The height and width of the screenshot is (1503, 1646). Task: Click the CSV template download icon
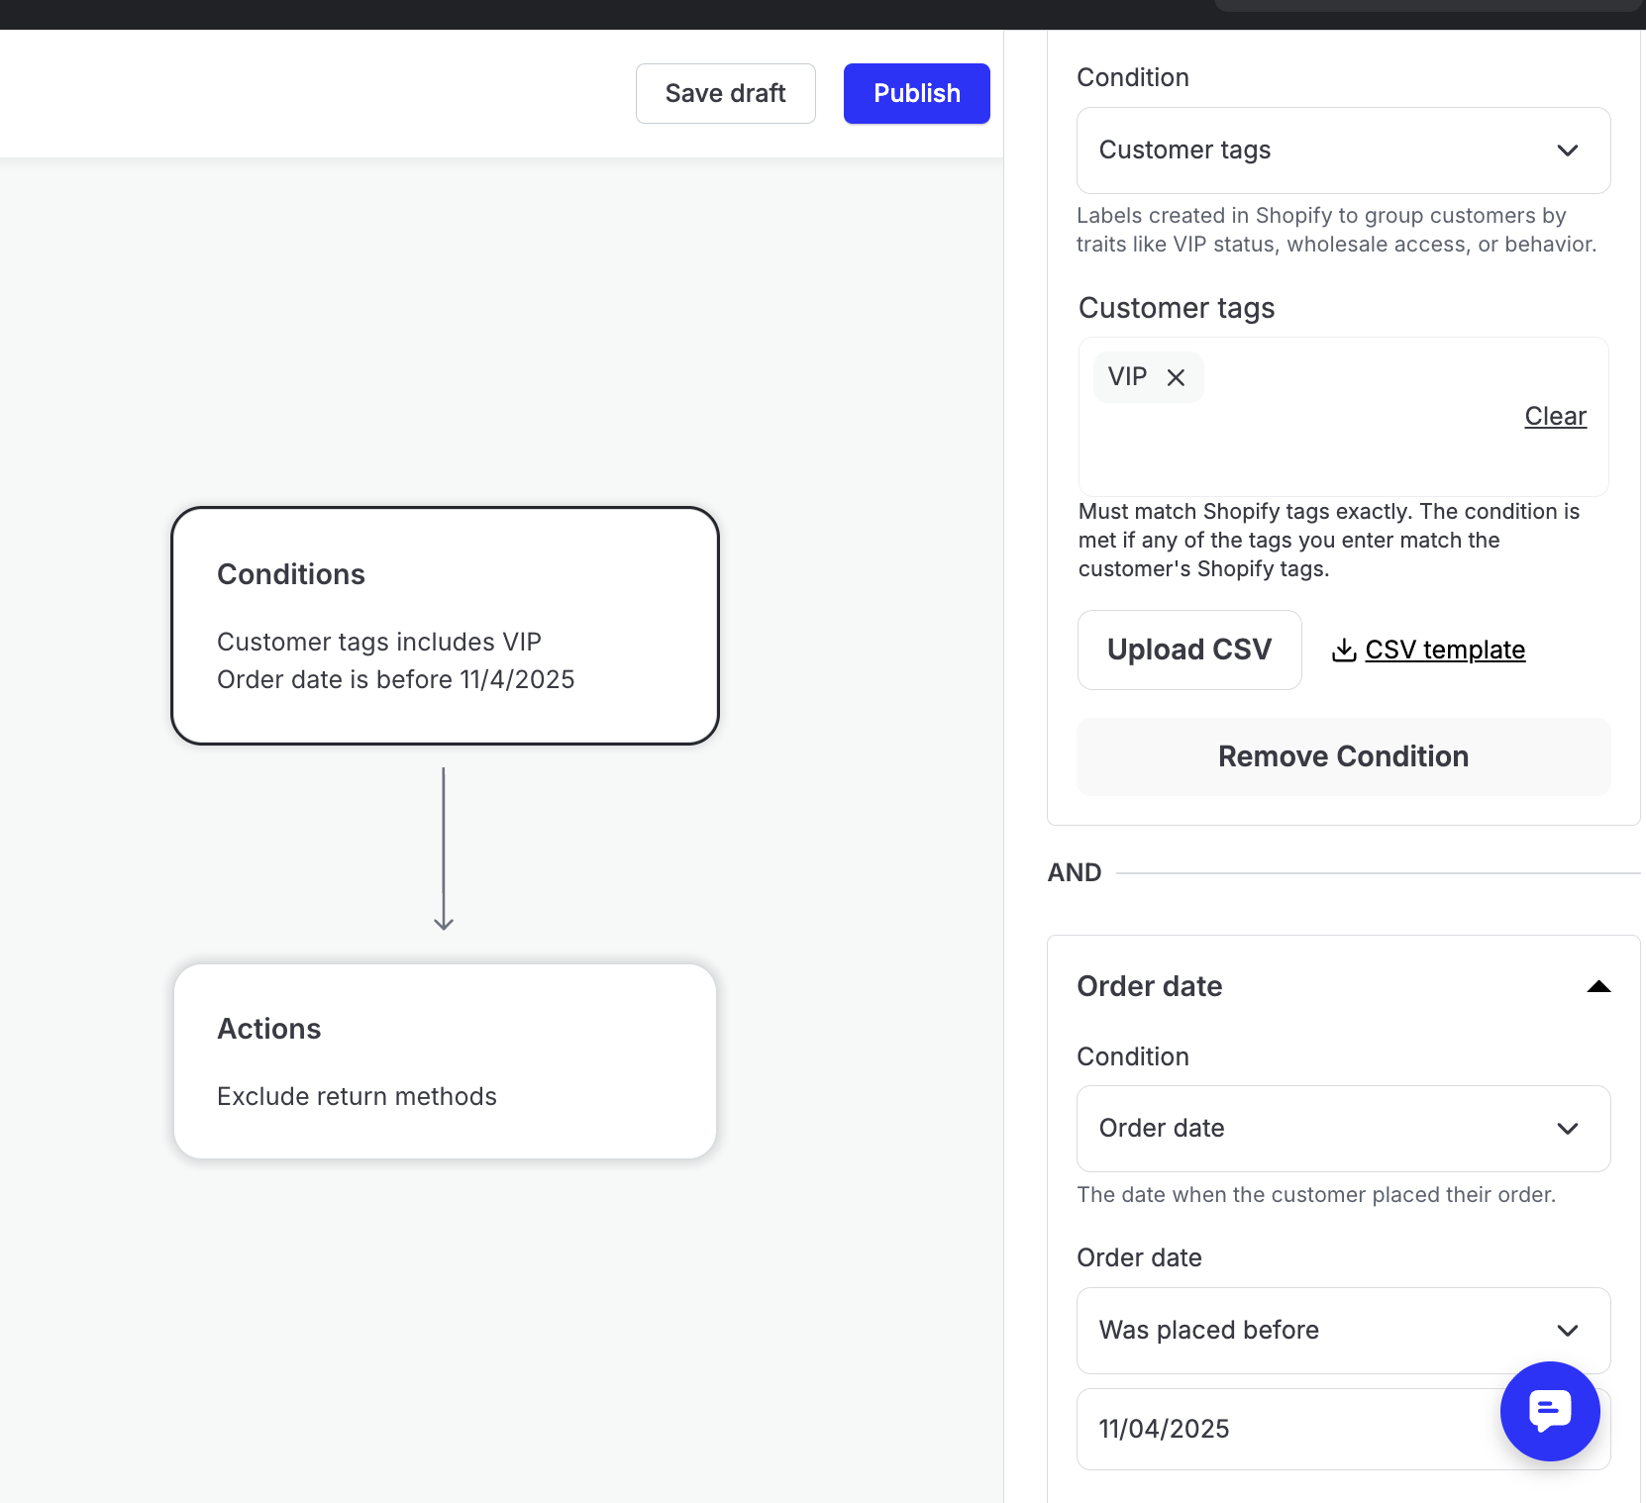point(1344,650)
